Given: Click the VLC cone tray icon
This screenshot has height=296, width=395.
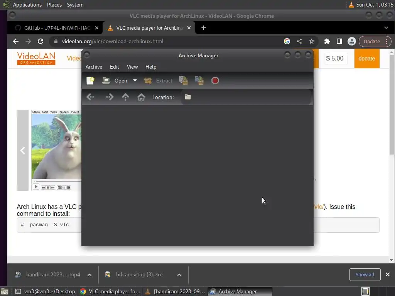Looking at the screenshot, I should click(351, 5).
